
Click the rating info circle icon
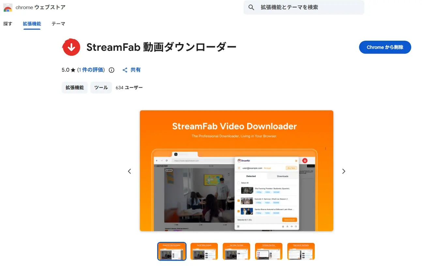112,70
